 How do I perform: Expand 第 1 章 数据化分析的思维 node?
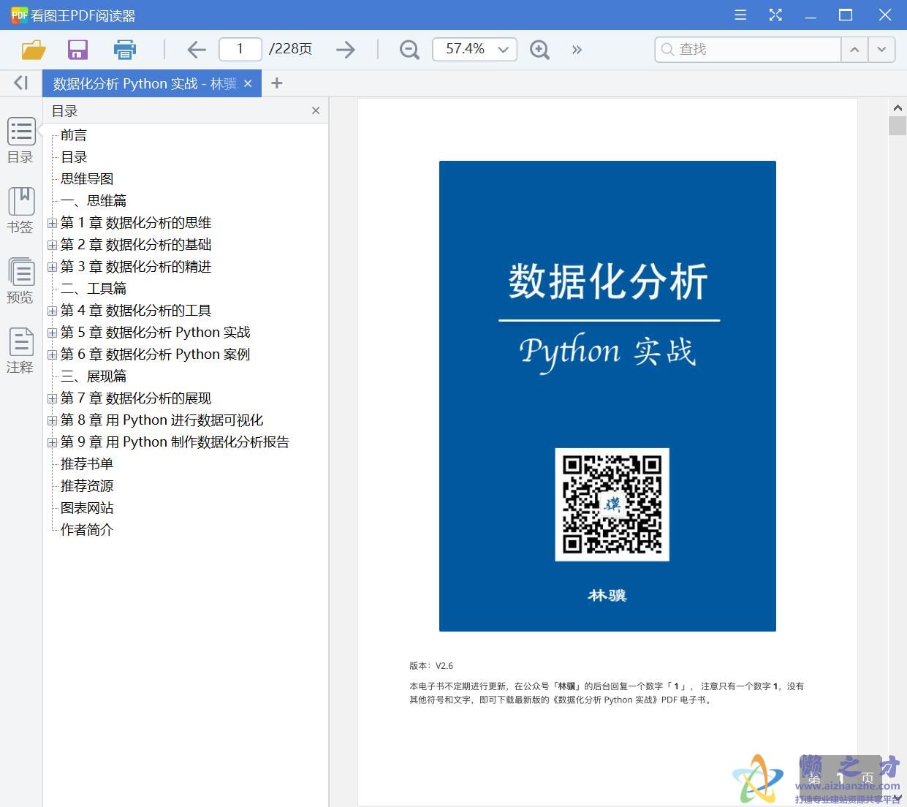click(52, 223)
